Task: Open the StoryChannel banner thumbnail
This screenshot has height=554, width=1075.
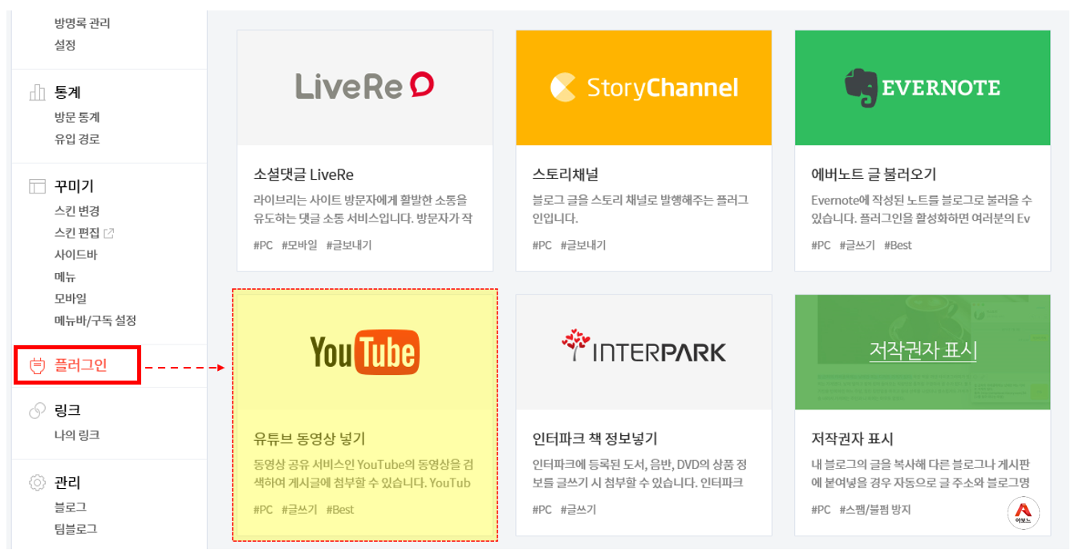Action: pos(643,88)
